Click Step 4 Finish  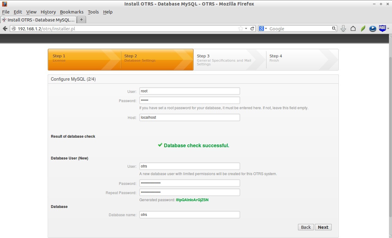coord(302,60)
